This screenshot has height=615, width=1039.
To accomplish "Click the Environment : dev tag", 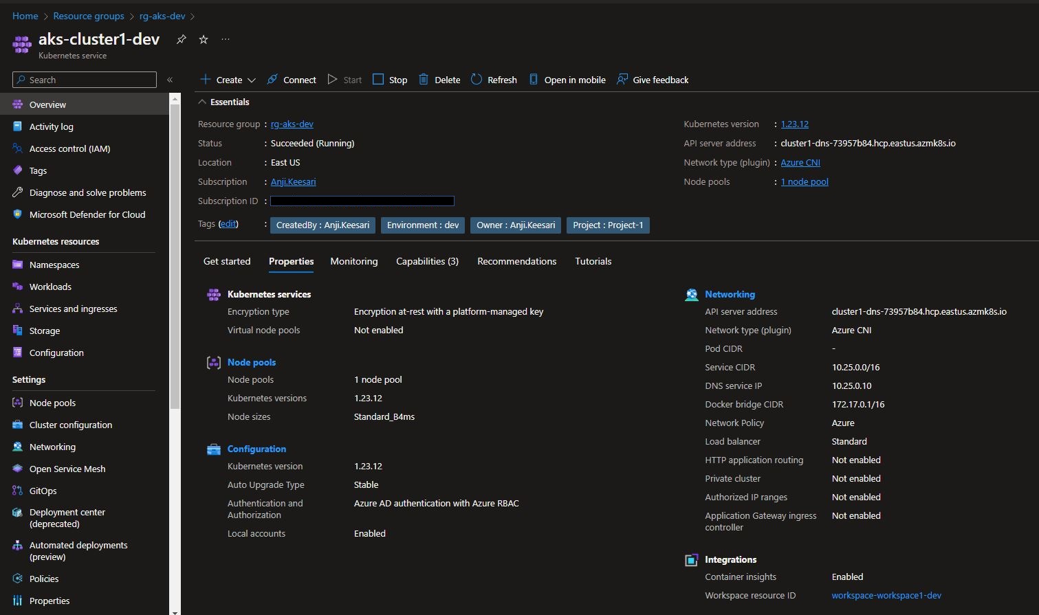I will click(423, 225).
